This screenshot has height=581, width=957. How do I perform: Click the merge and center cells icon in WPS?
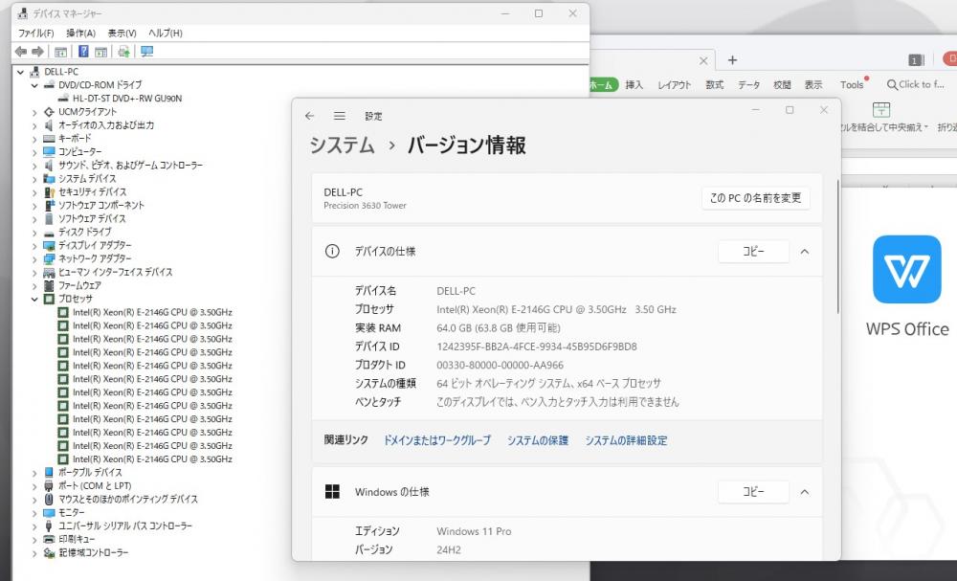881,110
